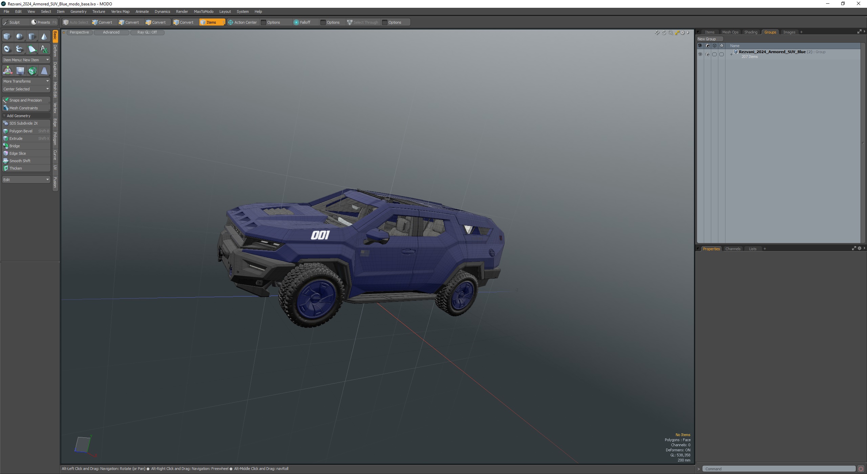The height and width of the screenshot is (474, 867).
Task: Select the Deform vertical tab
Action: point(55,51)
